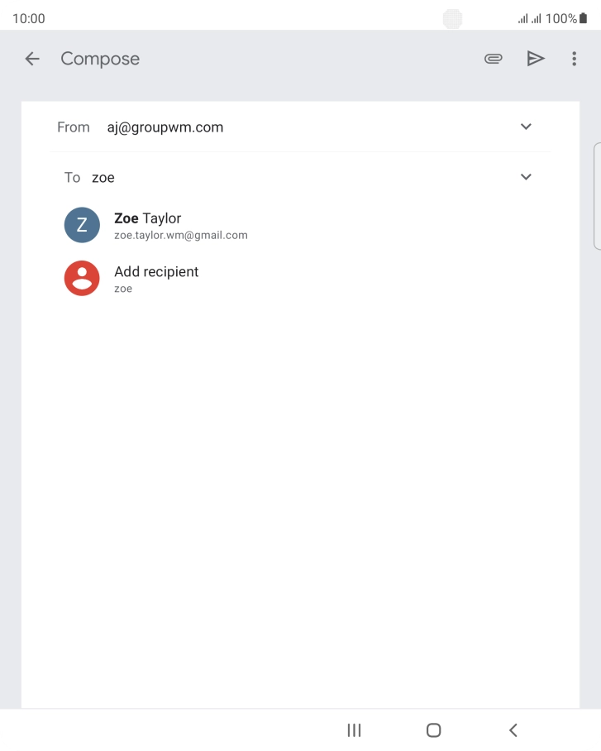Tap the clock in the status bar
Image resolution: width=601 pixels, height=751 pixels.
coord(30,18)
